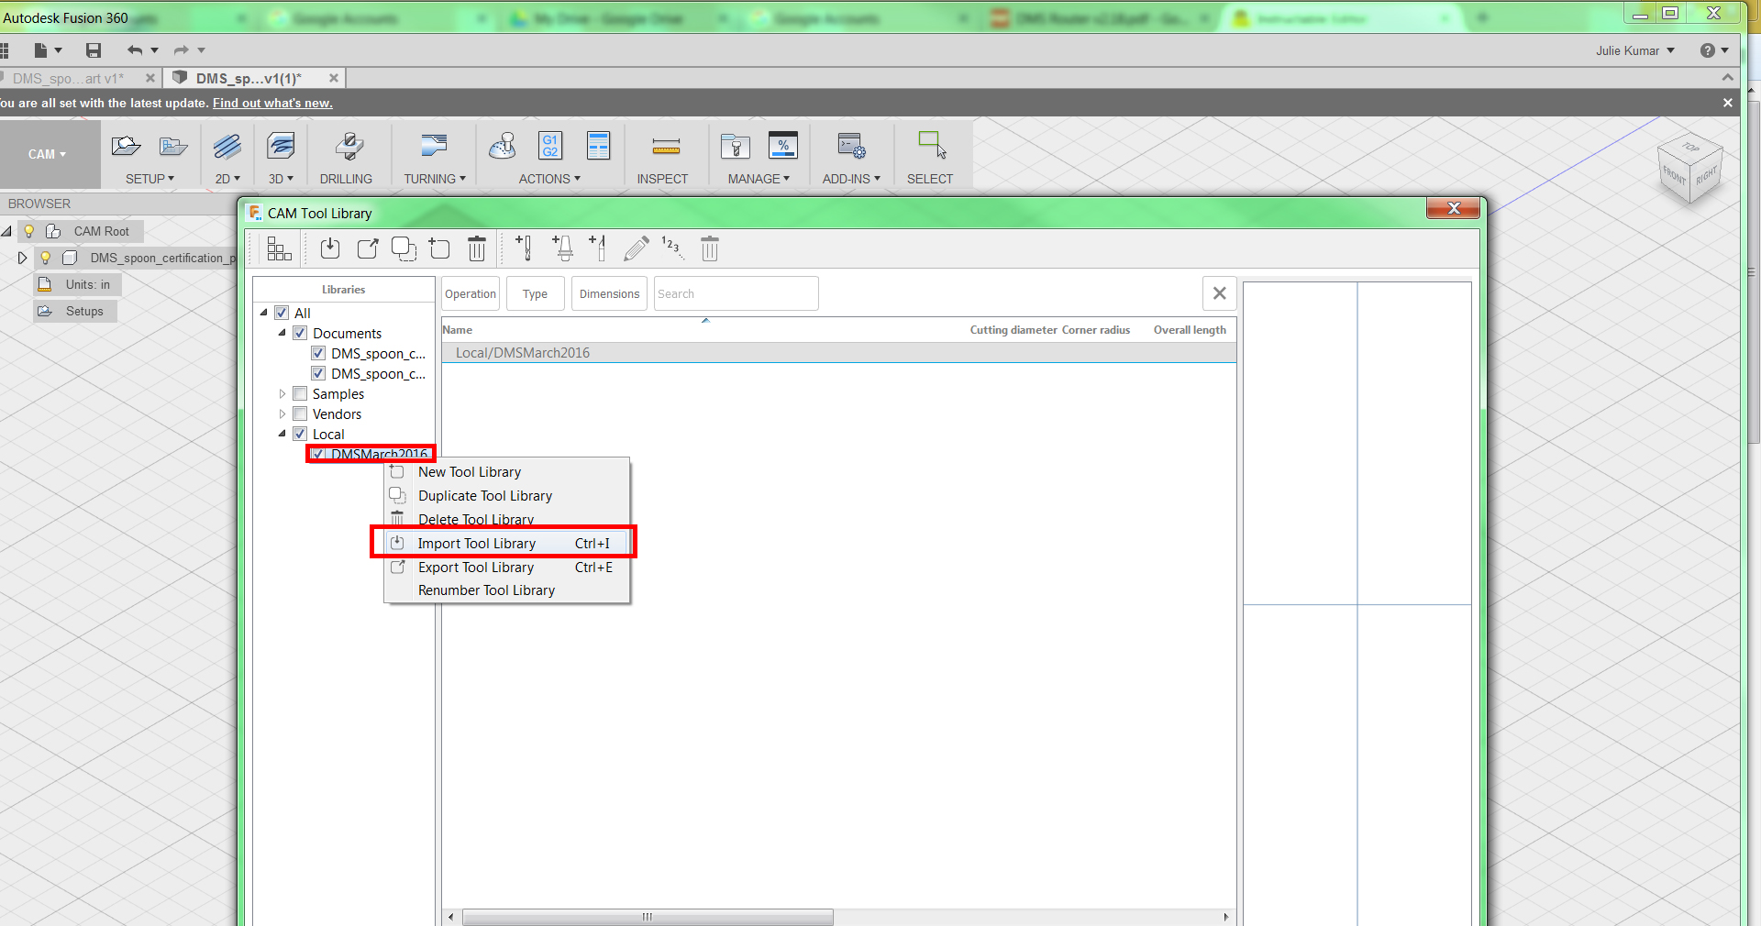
Task: Click the Setup Sheet icon in Actions
Action: click(x=599, y=146)
